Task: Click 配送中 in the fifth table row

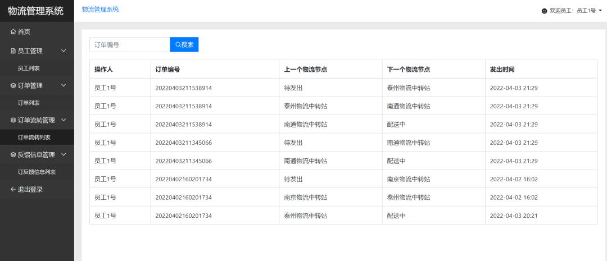Action: [x=396, y=161]
